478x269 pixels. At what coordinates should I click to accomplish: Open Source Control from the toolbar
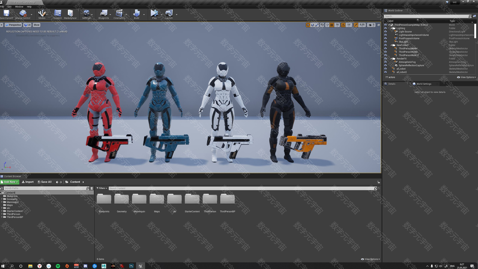pos(23,14)
